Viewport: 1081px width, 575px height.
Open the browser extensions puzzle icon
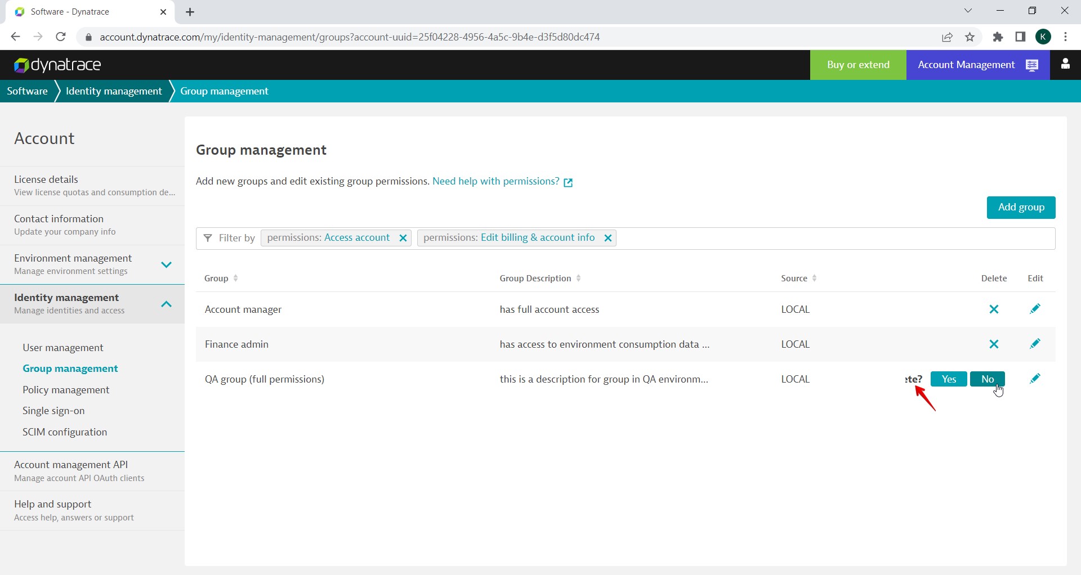coord(998,37)
